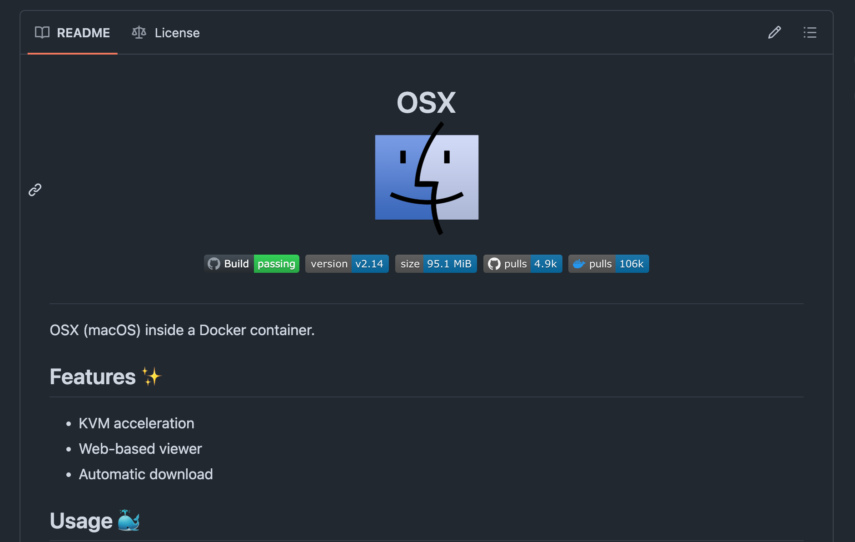Open the README outline list
Viewport: 855px width, 542px height.
[x=810, y=33]
